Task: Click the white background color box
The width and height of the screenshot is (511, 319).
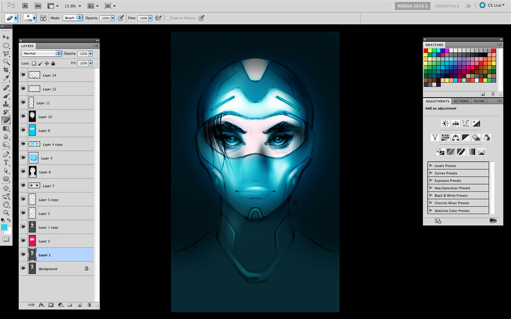Action: click(9, 232)
